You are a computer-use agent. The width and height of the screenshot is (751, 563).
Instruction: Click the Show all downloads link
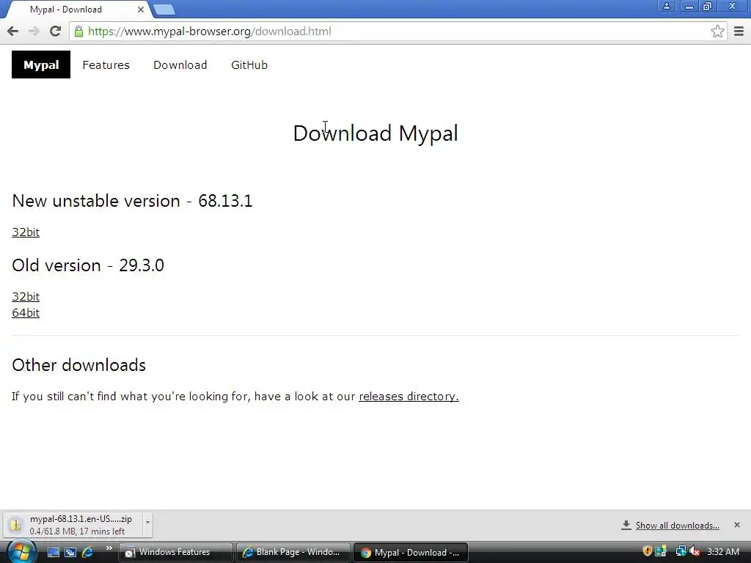[x=677, y=526]
